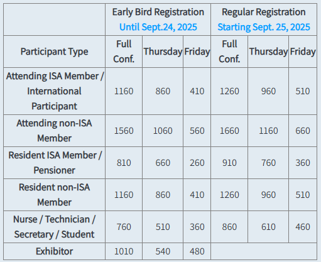Click the Attending non-ISA early bird price 1560
The image size is (321, 262).
coord(124,131)
